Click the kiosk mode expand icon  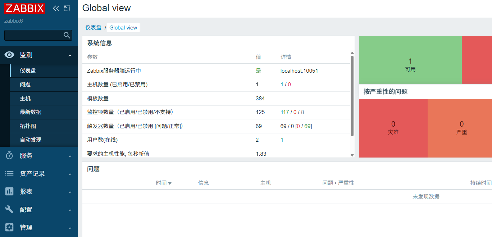pyautogui.click(x=67, y=8)
